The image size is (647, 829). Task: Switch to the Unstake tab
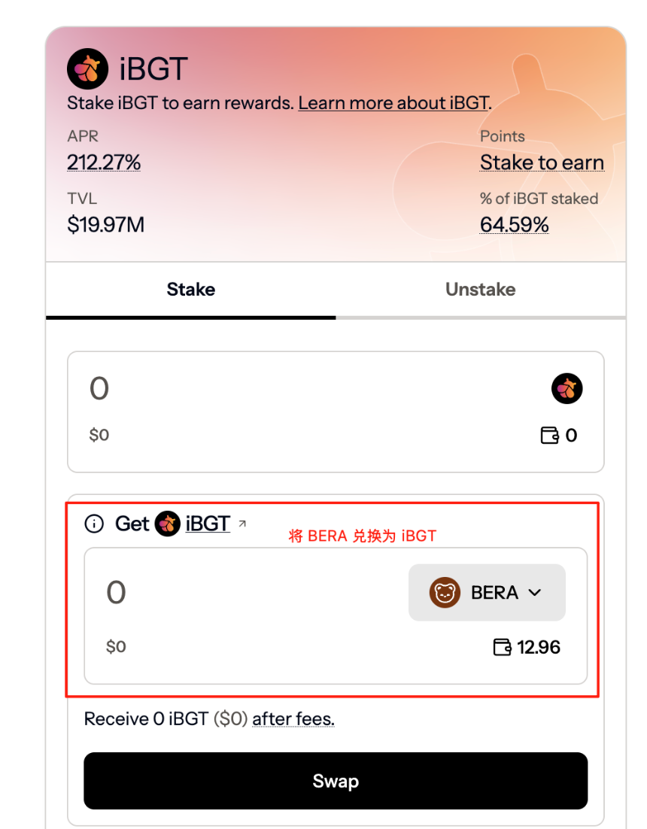pos(480,289)
